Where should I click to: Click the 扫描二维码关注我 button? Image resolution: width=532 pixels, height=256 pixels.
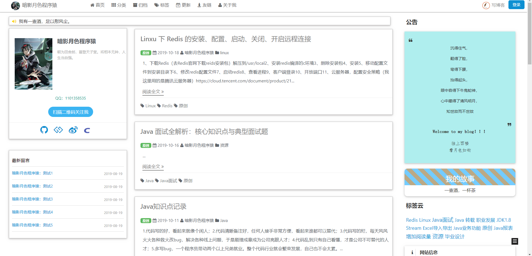point(71,112)
